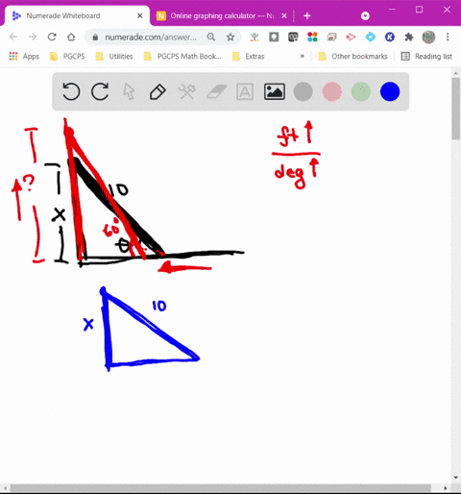The image size is (461, 494).
Task: Open the Apps bookmarks shortcut
Action: click(24, 57)
